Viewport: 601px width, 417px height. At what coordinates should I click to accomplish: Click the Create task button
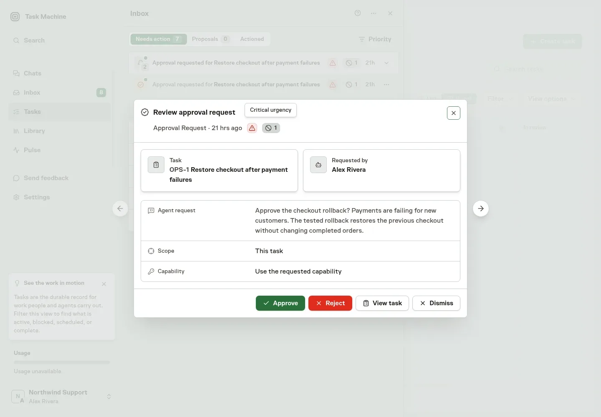click(553, 41)
